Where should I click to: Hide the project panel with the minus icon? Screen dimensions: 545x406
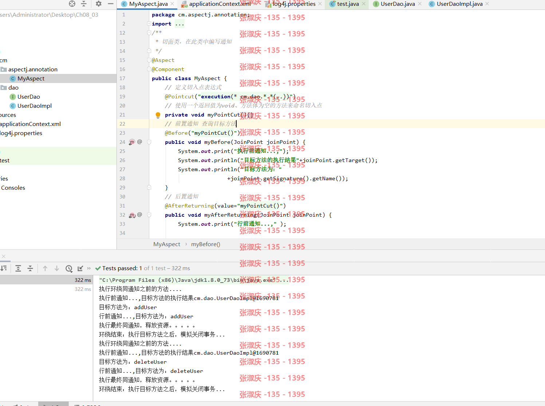pos(111,4)
